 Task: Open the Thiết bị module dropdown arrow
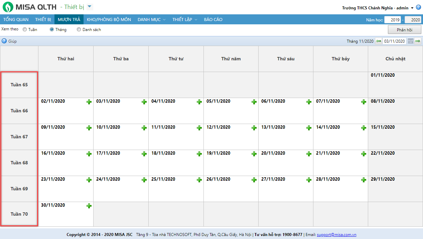[x=90, y=7]
